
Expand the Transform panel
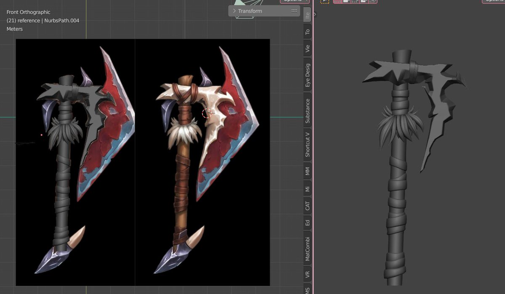(x=235, y=11)
